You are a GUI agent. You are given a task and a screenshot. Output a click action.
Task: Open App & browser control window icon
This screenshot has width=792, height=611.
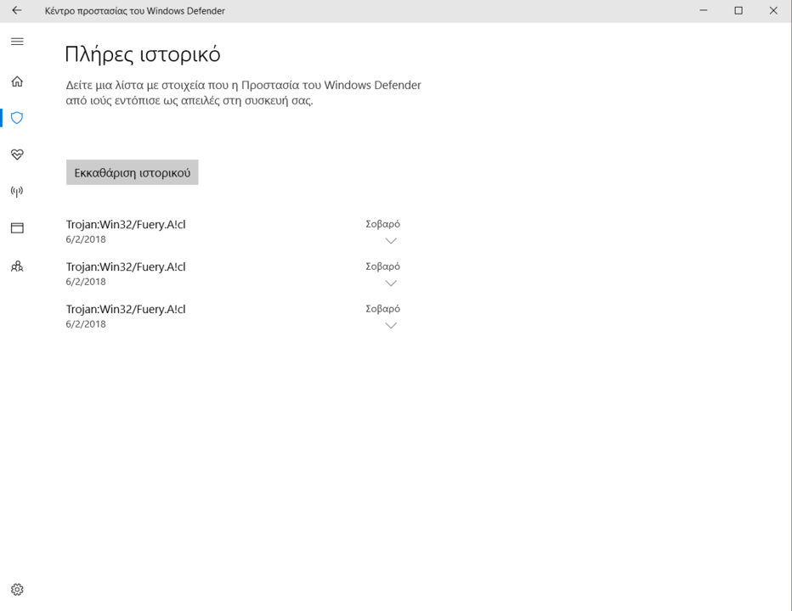point(17,228)
